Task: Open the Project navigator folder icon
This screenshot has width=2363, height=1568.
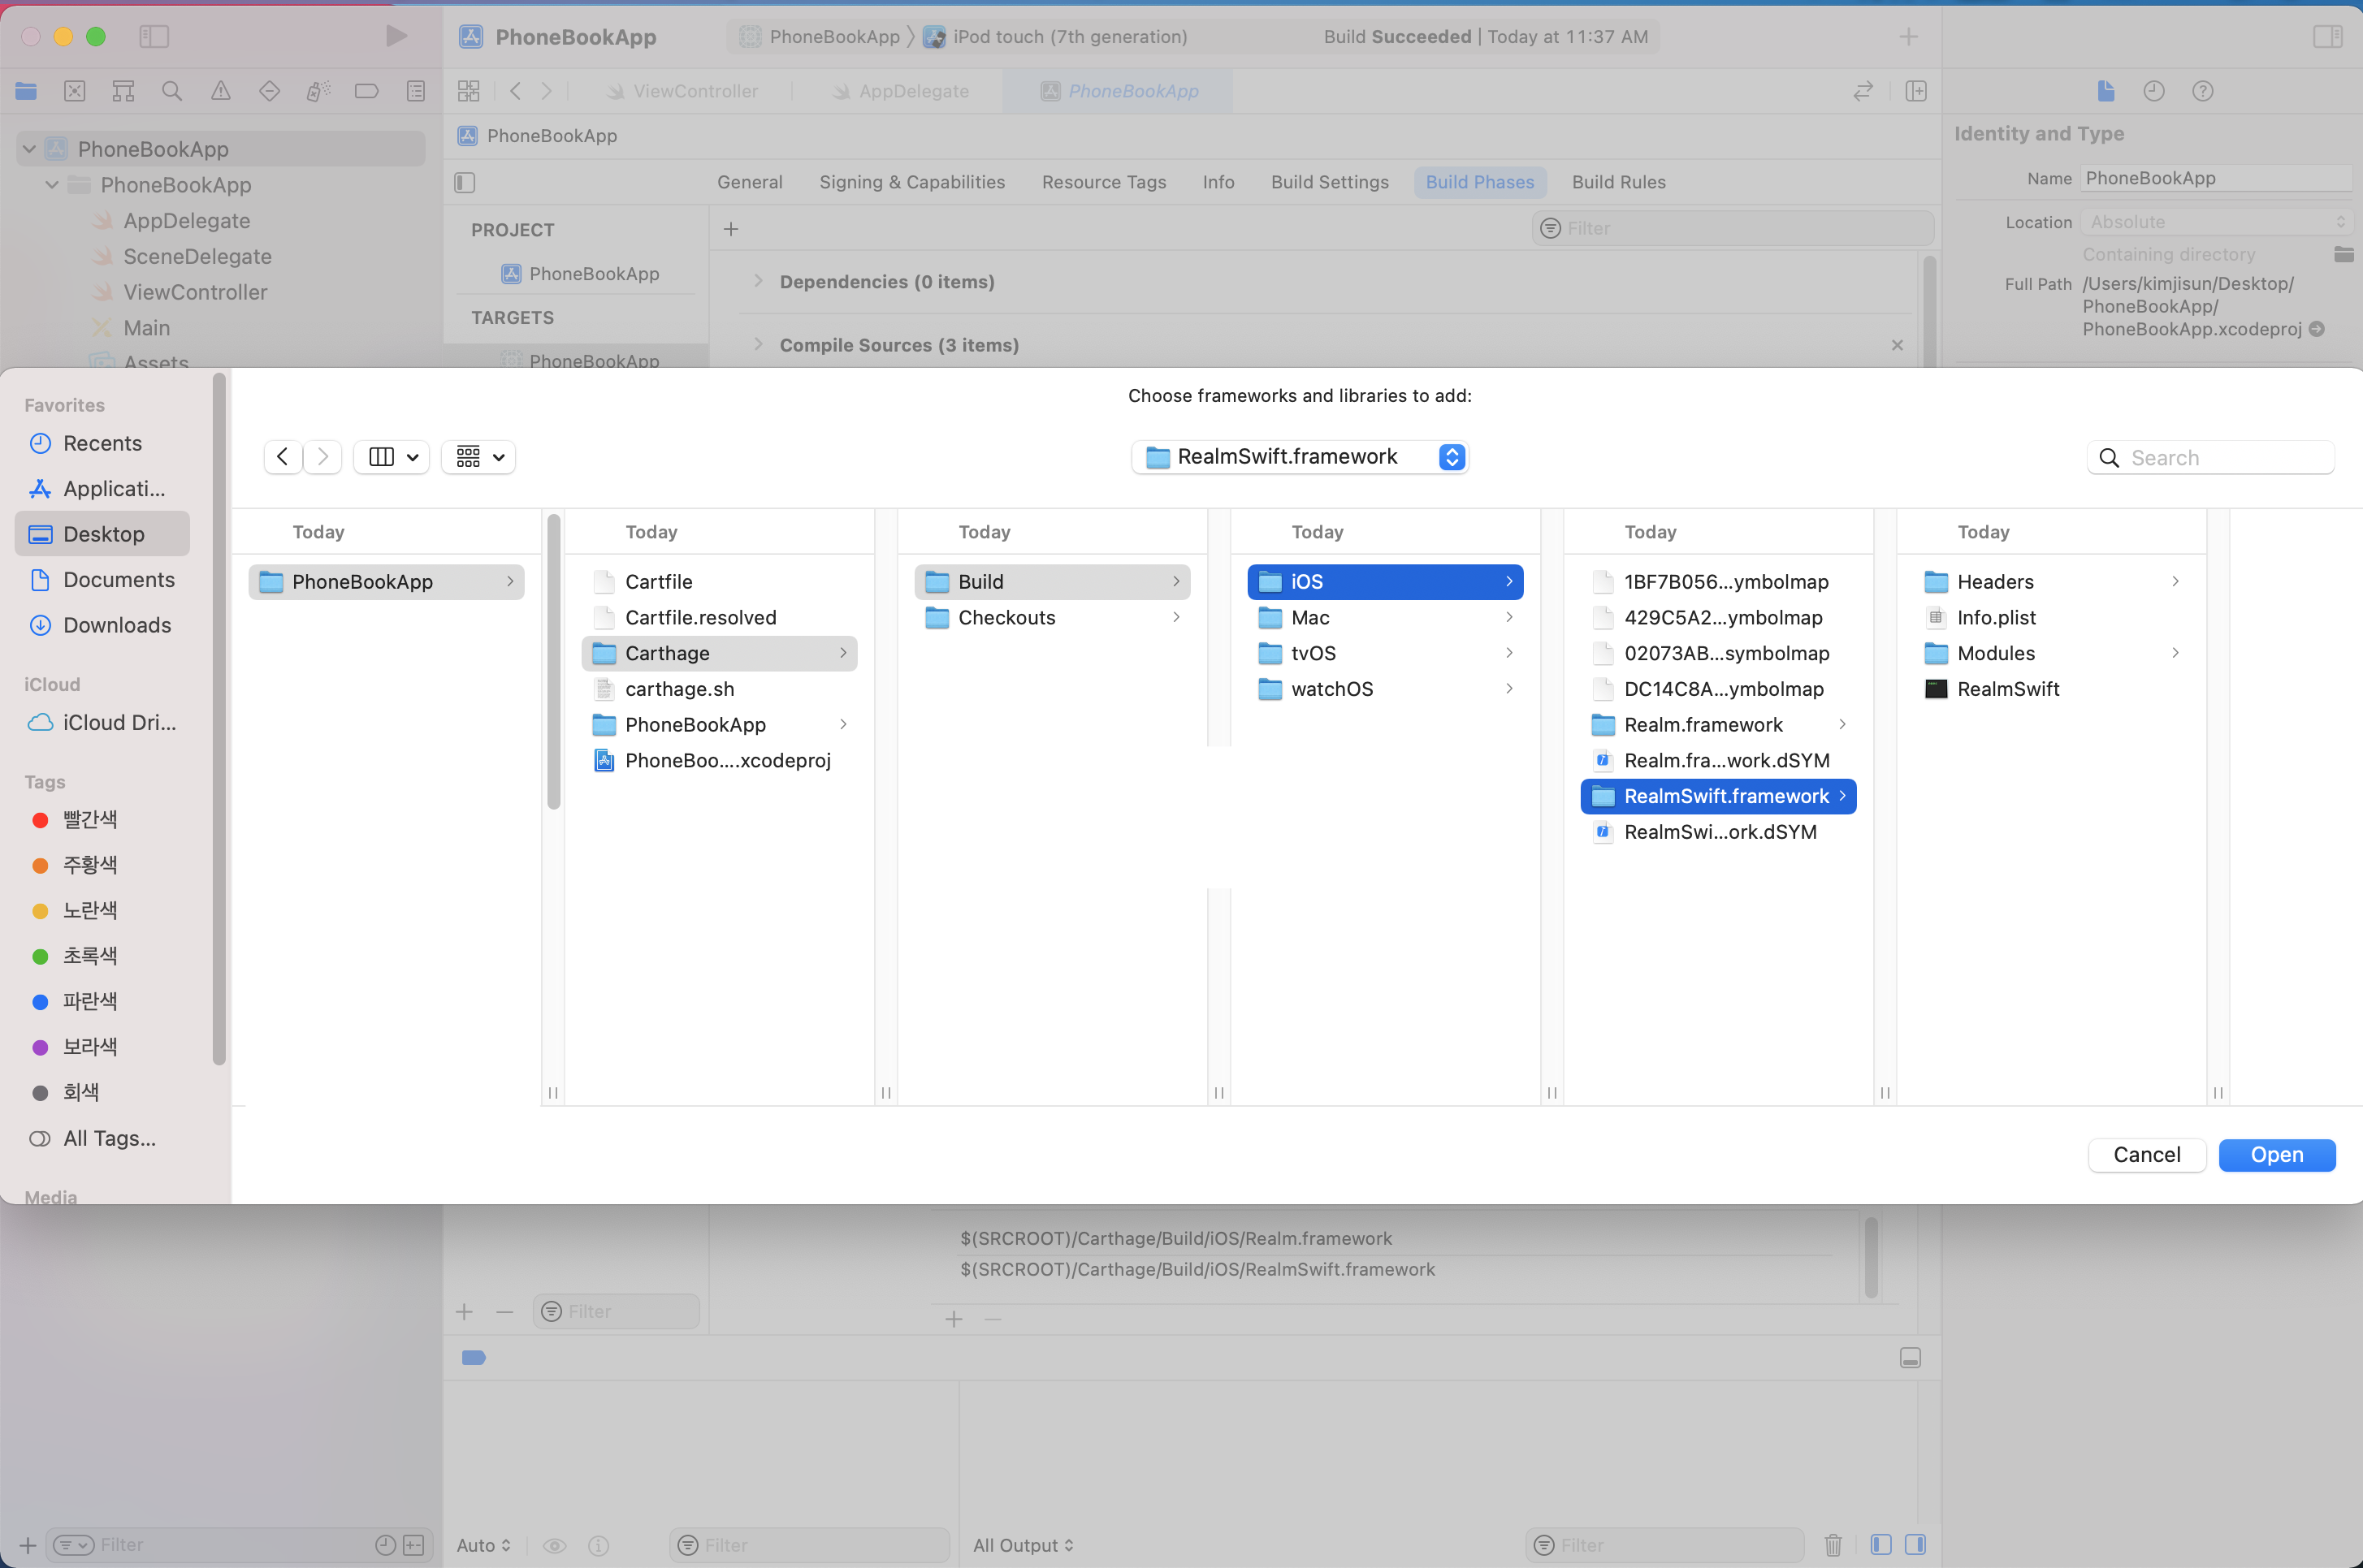Action: tap(26, 91)
